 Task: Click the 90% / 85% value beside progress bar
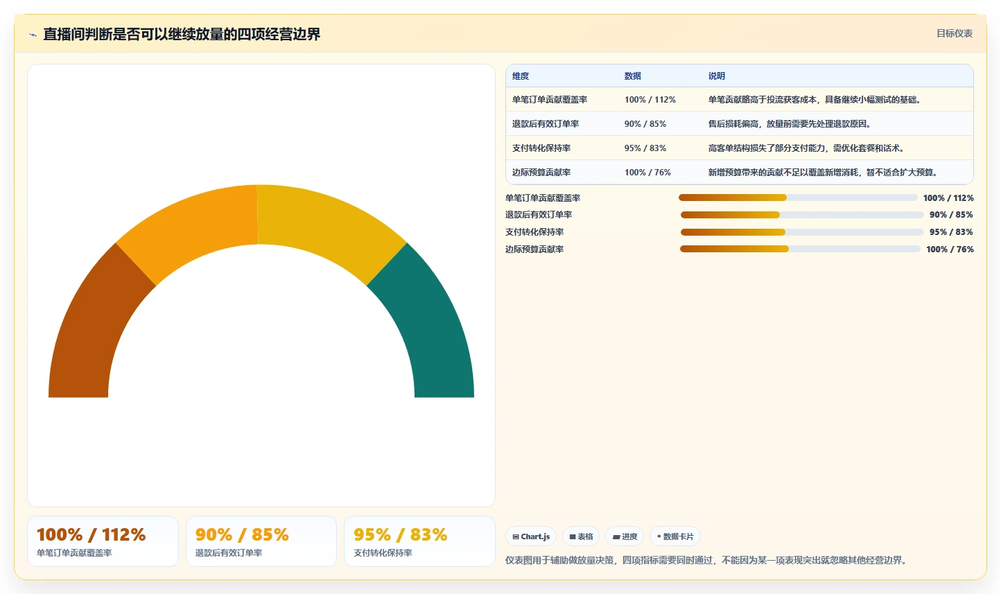[x=951, y=215]
